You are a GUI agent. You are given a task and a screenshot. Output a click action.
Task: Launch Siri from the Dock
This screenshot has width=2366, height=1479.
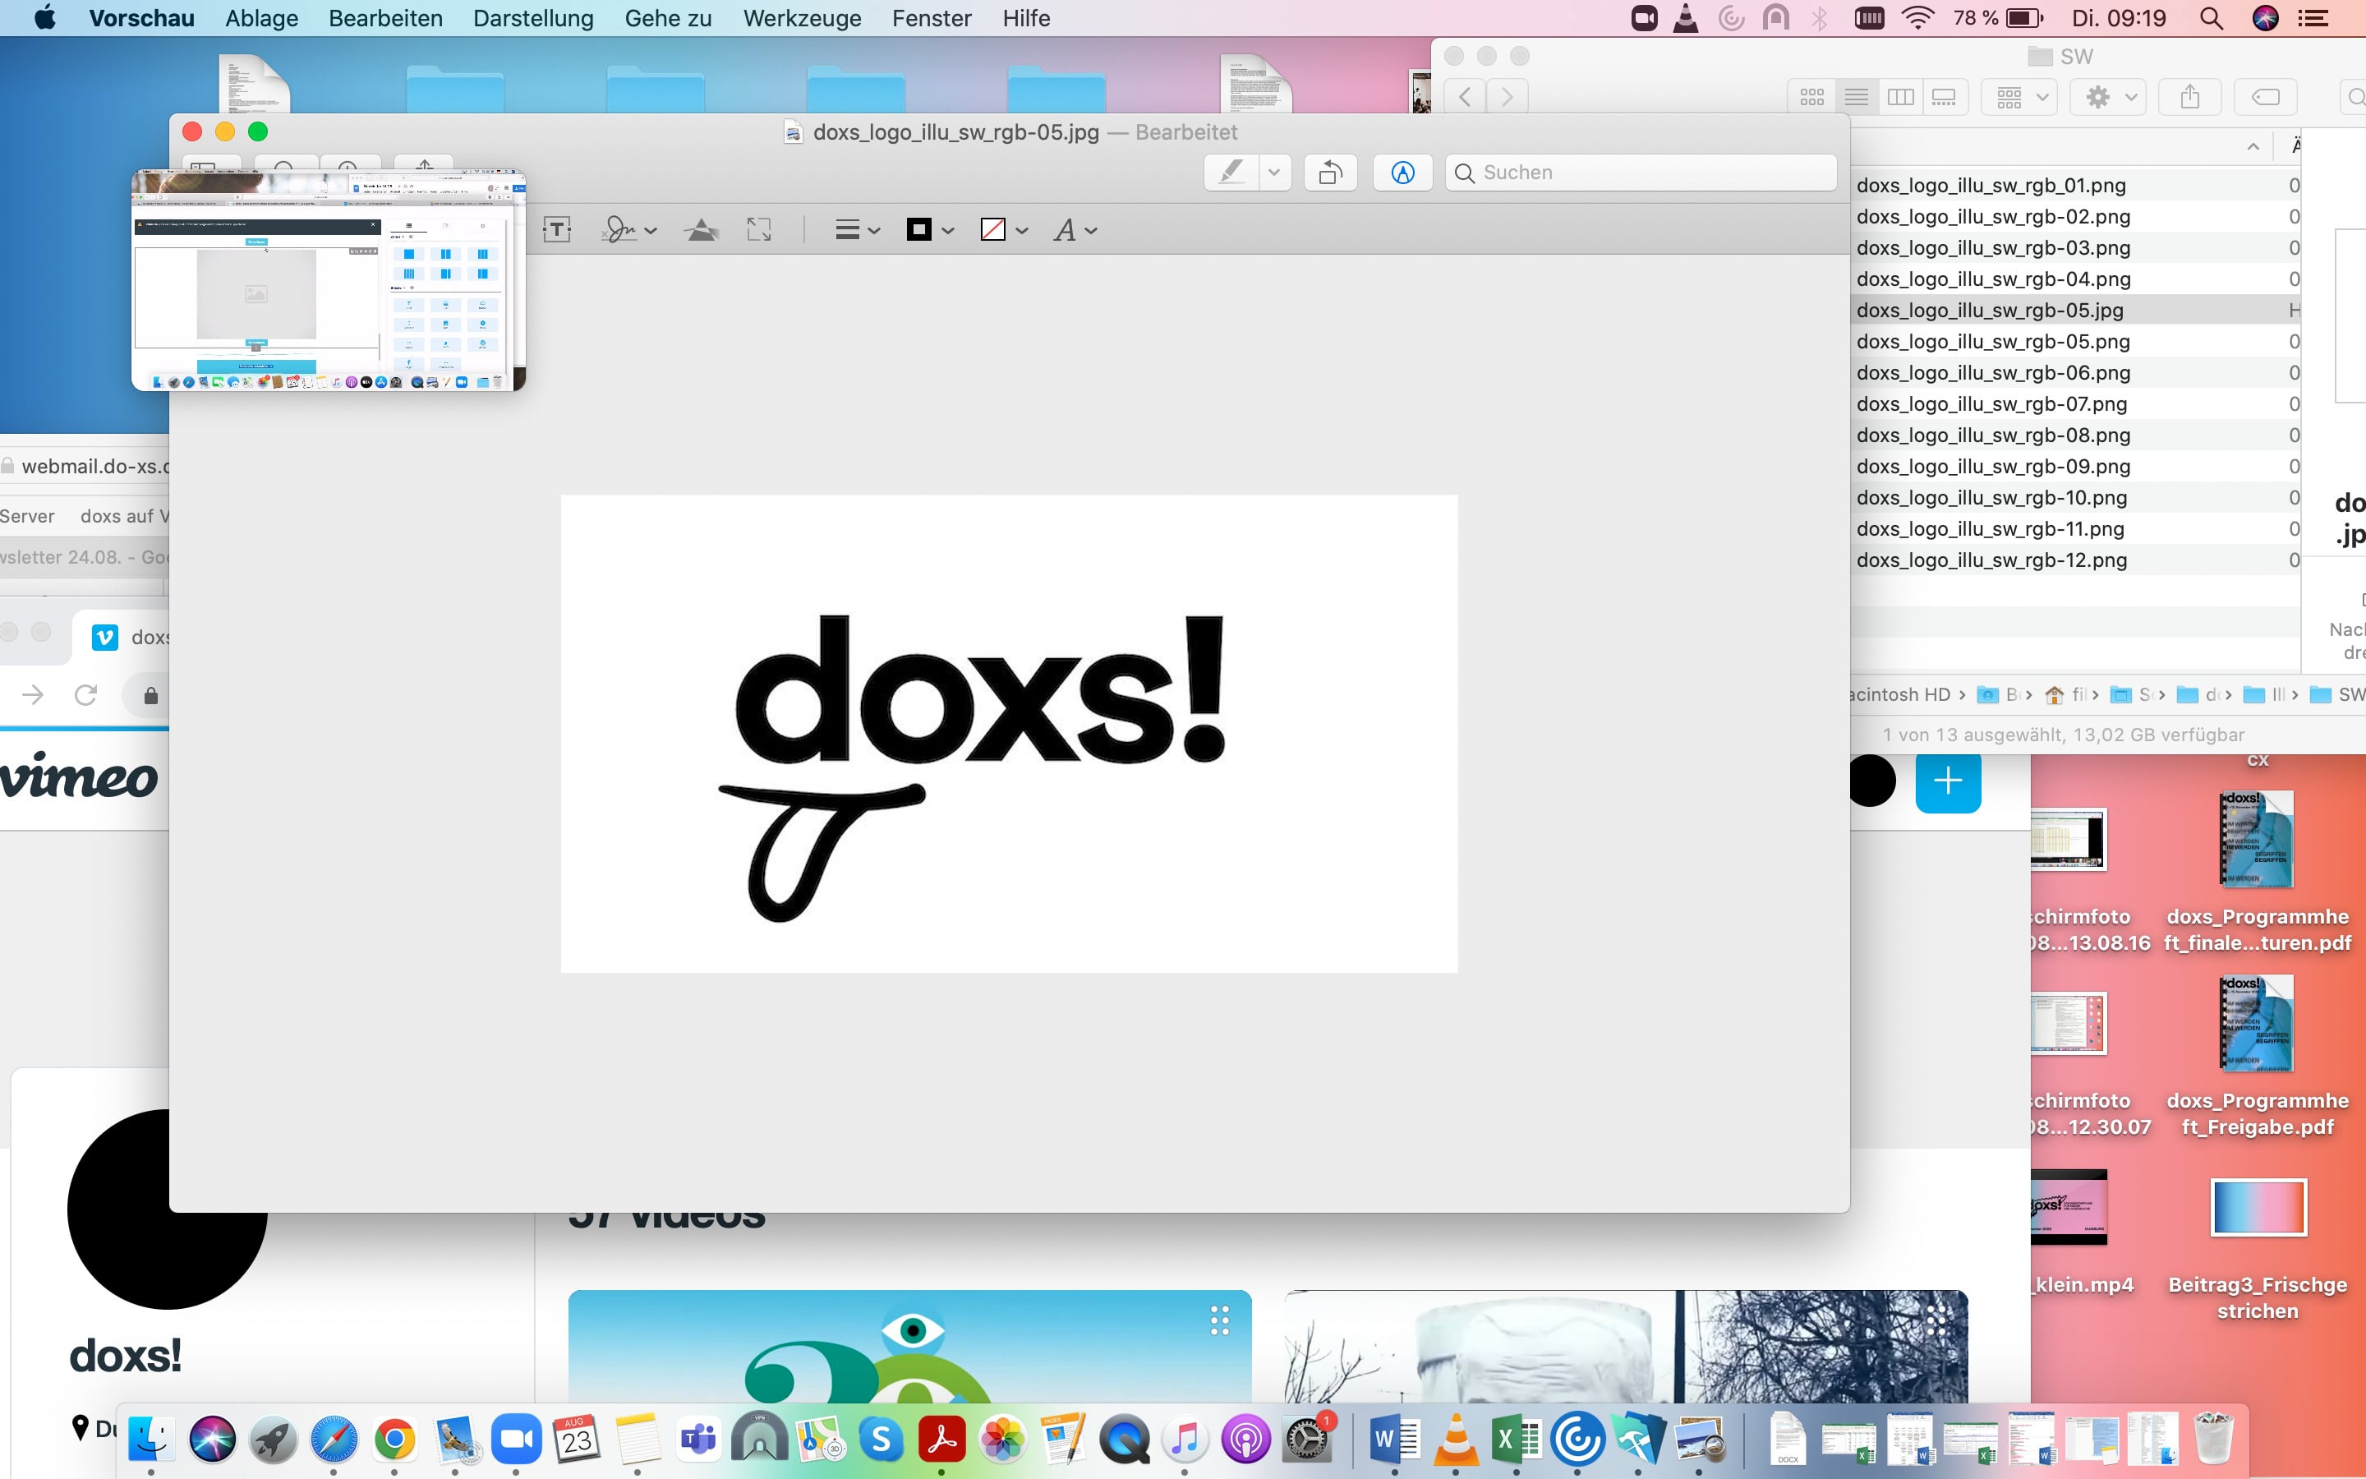click(x=212, y=1439)
